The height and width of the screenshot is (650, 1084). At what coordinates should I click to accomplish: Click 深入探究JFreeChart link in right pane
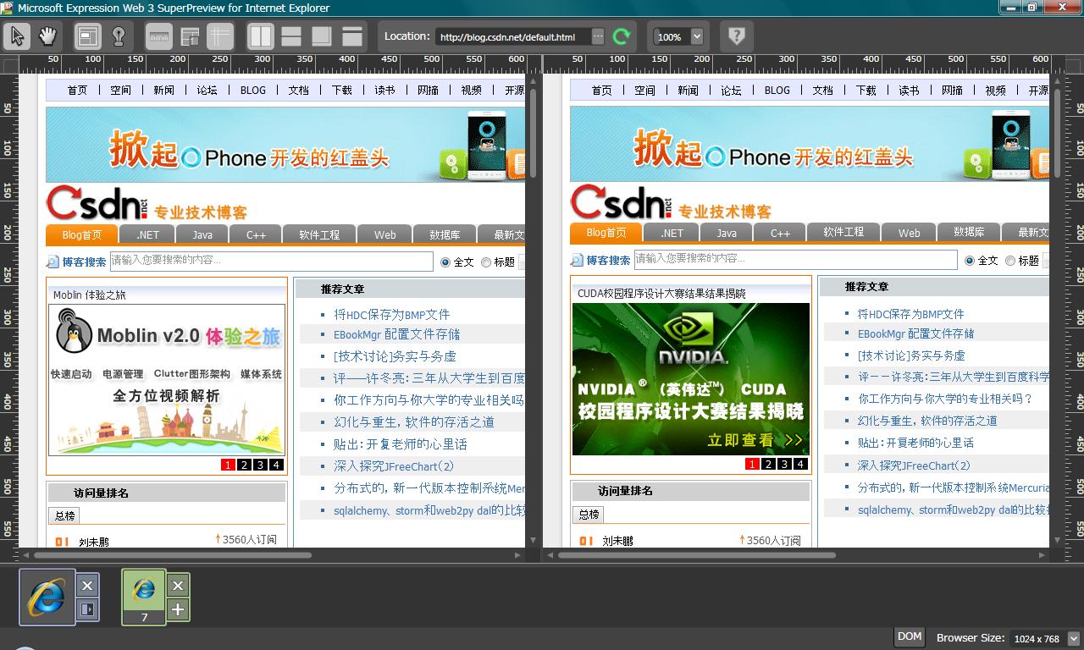pyautogui.click(x=914, y=465)
